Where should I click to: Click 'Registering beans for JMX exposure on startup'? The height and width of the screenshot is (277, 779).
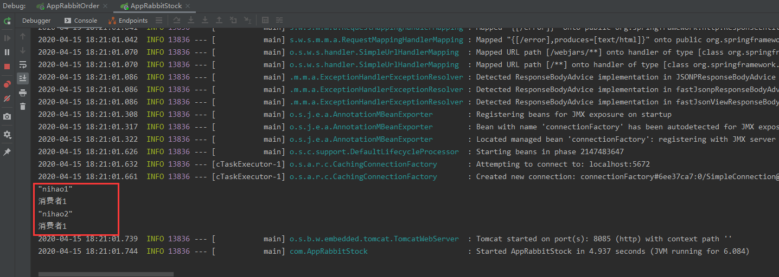573,114
